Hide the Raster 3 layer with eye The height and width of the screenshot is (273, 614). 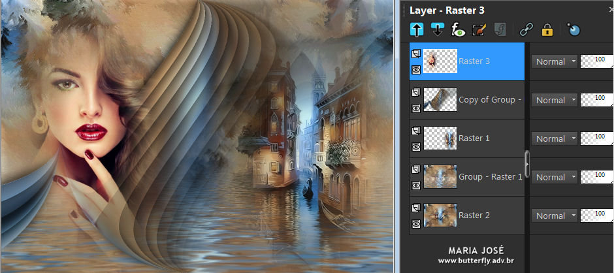click(x=416, y=70)
